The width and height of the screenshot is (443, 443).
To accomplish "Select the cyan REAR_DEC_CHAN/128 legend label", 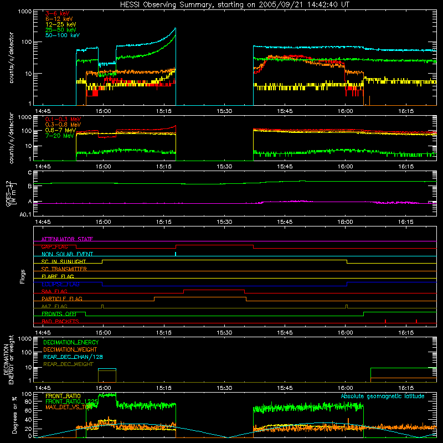I will 73,357.
